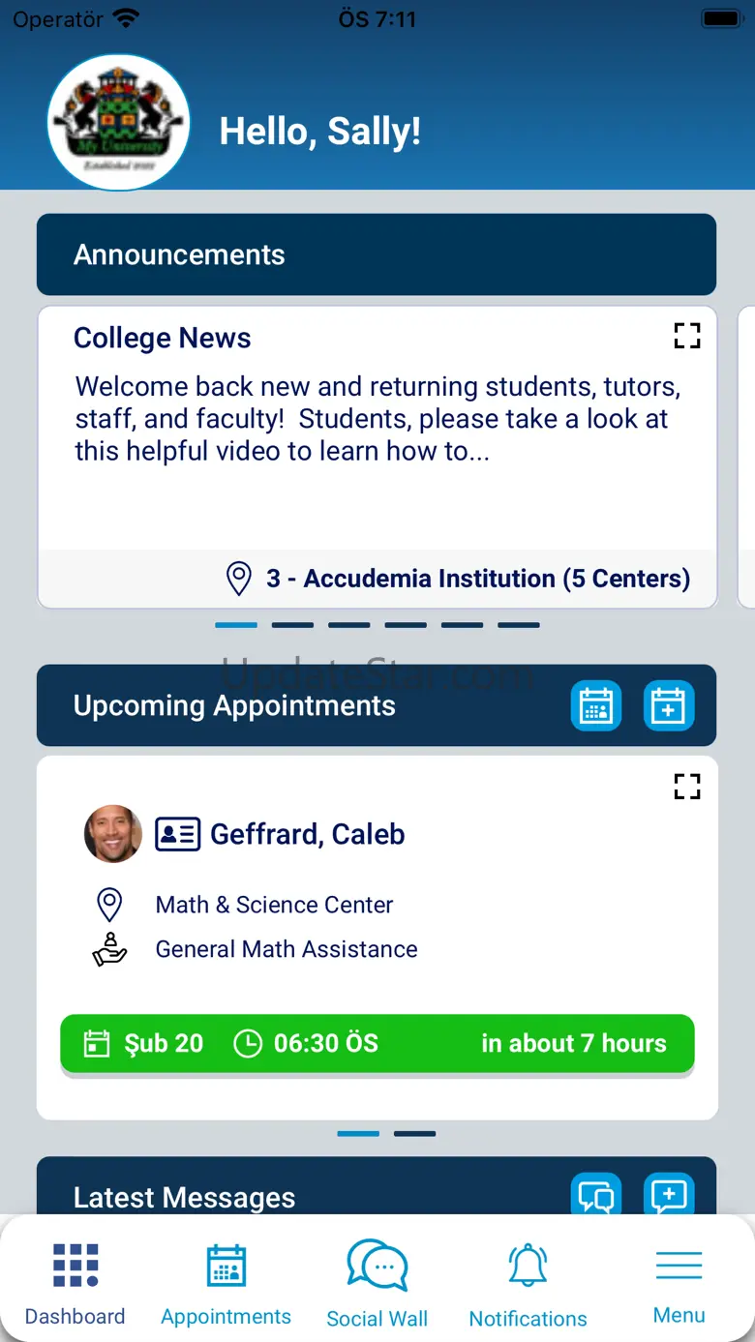Open the appointments calendar view icon
755x1342 pixels.
(x=595, y=706)
